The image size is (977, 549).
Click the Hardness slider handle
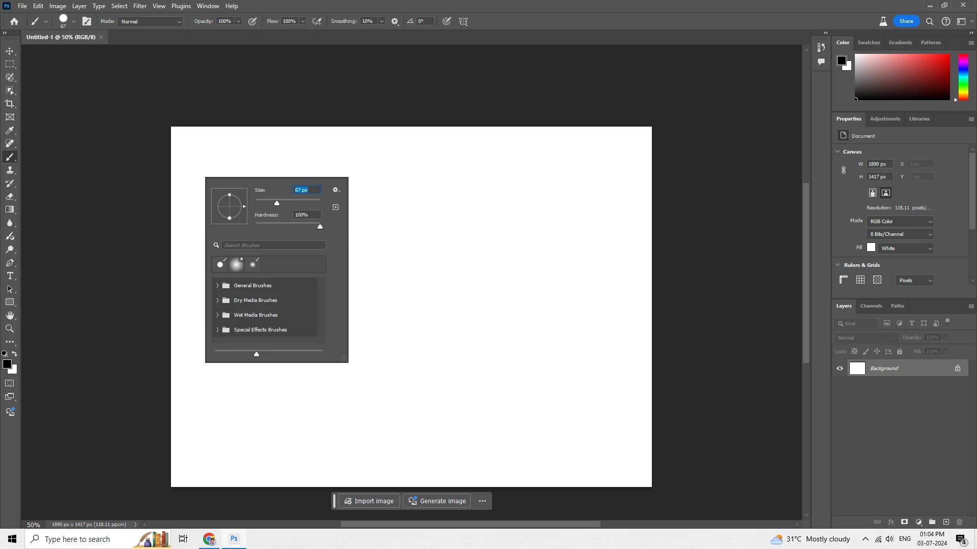click(320, 226)
